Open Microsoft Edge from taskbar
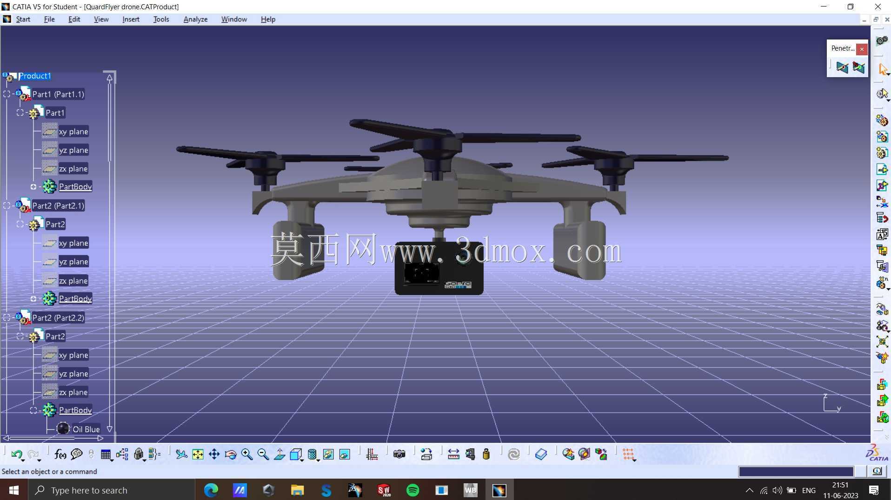Viewport: 891px width, 500px height. click(x=211, y=490)
